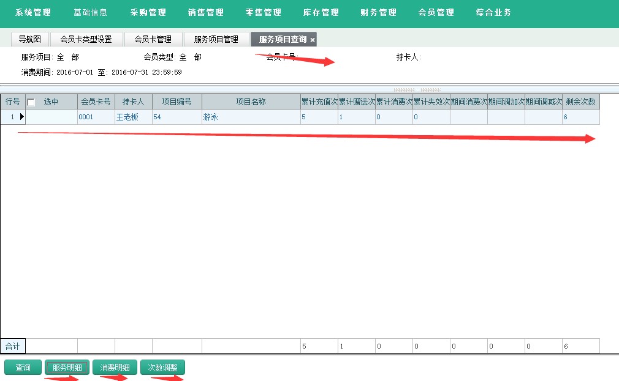Sort by 持卡人 column header
The width and height of the screenshot is (619, 381).
(x=134, y=102)
